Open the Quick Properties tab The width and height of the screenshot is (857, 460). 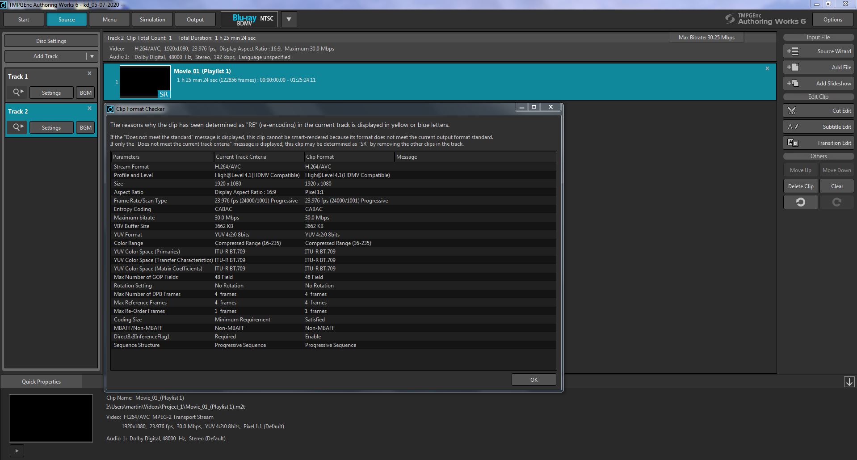(41, 382)
